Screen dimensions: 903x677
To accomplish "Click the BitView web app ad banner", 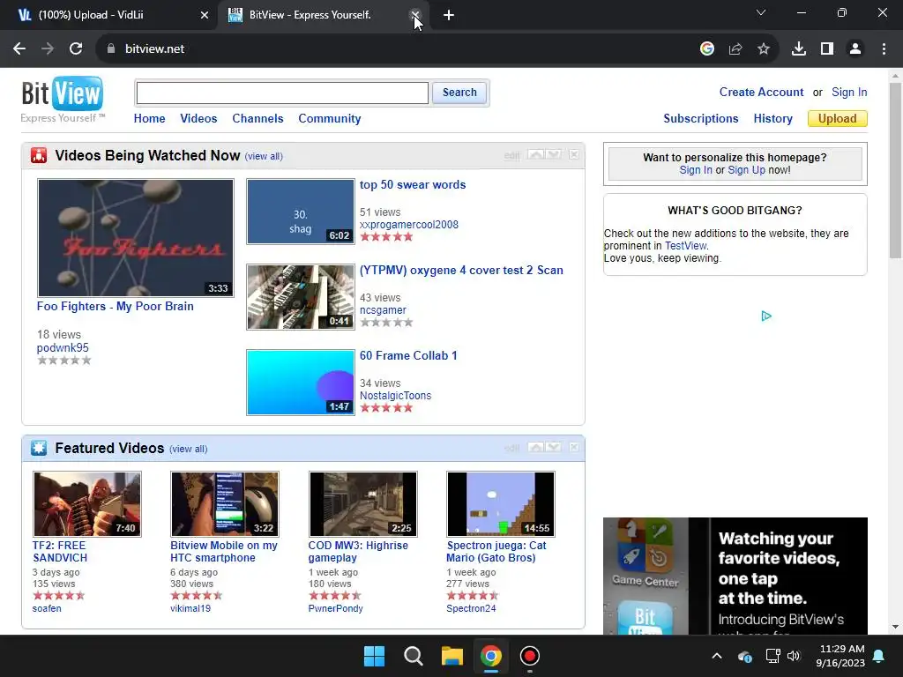I will 735,576.
